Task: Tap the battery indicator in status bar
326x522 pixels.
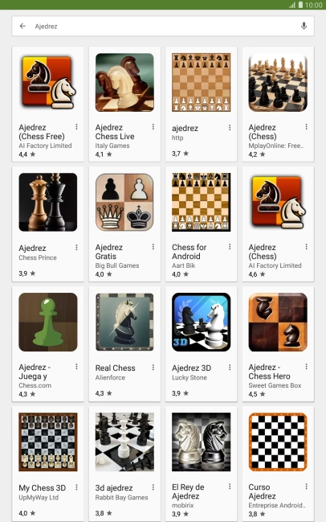Action: [300, 5]
